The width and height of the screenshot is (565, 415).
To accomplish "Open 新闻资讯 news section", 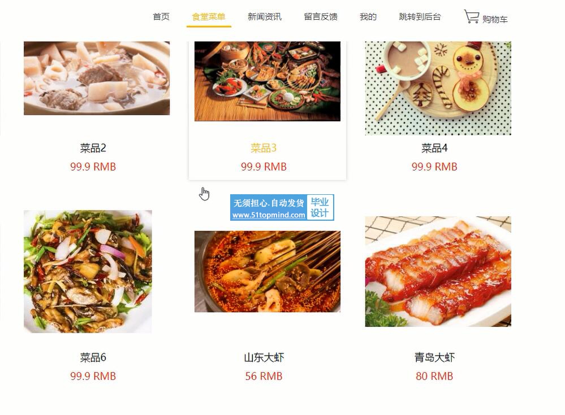I will point(265,16).
